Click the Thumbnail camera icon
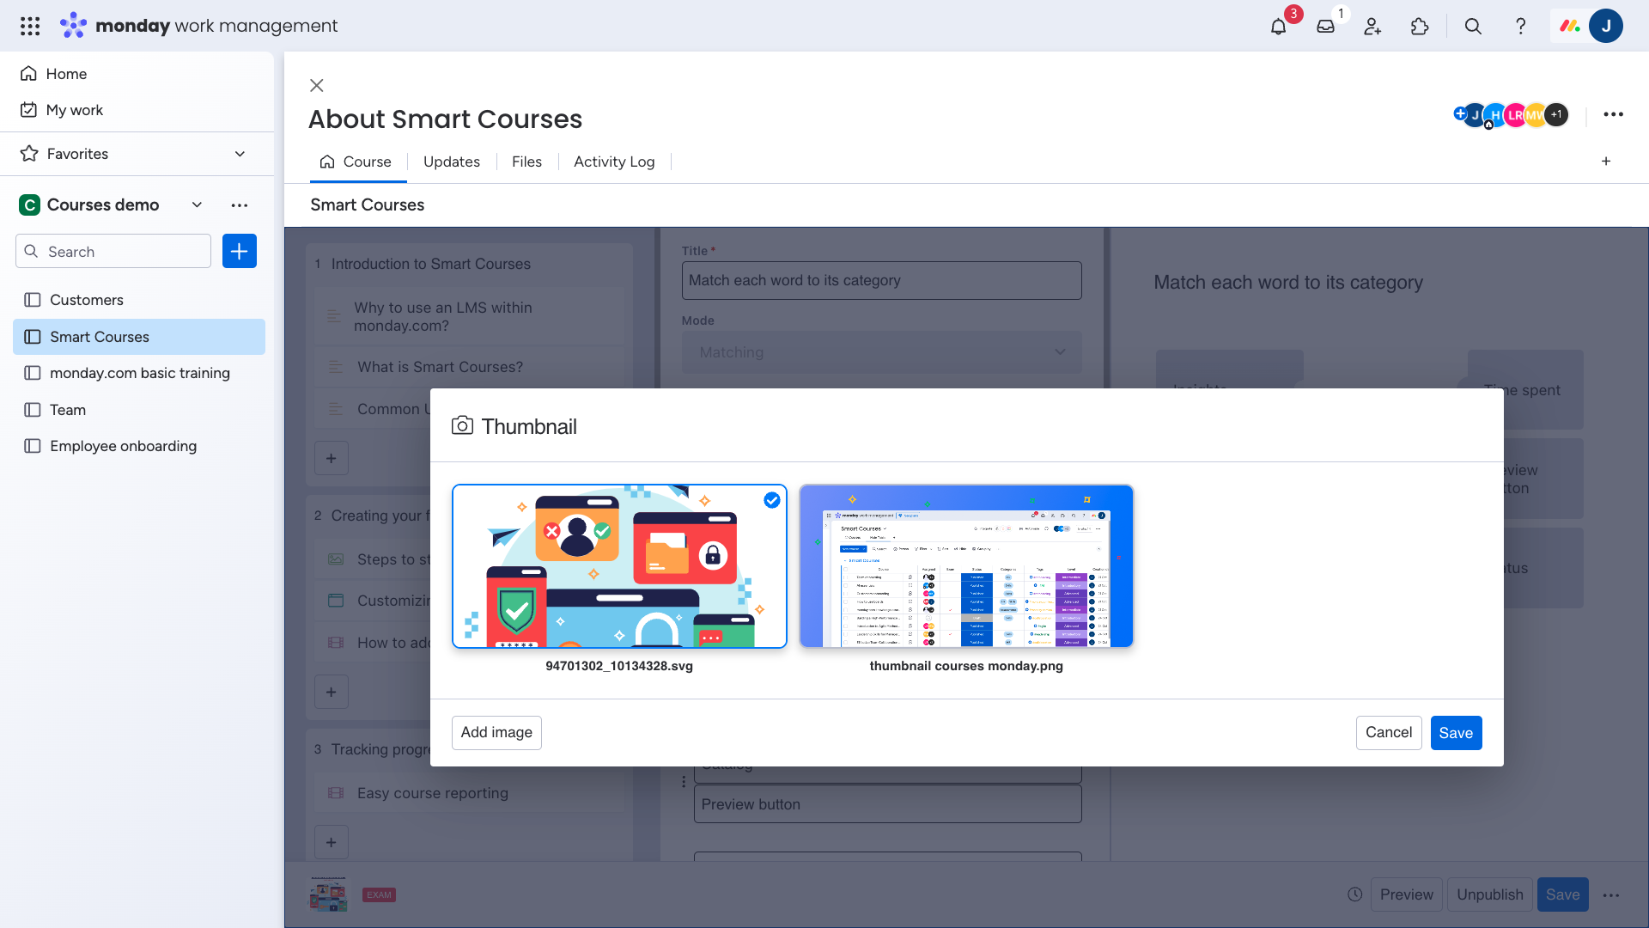 point(462,425)
